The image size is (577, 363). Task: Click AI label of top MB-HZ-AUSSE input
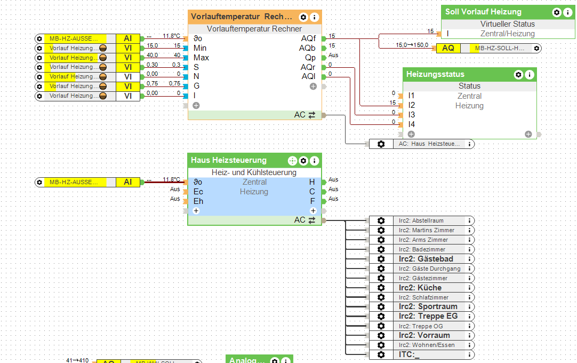[127, 38]
